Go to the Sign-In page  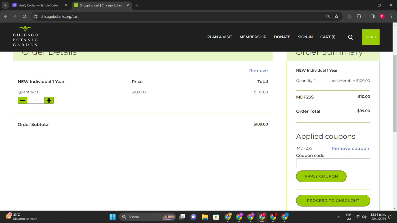tap(305, 37)
